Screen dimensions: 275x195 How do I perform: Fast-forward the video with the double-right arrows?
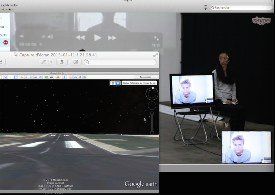click(112, 38)
